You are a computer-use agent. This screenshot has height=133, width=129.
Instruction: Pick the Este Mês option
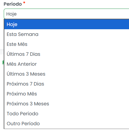[x=67, y=44]
